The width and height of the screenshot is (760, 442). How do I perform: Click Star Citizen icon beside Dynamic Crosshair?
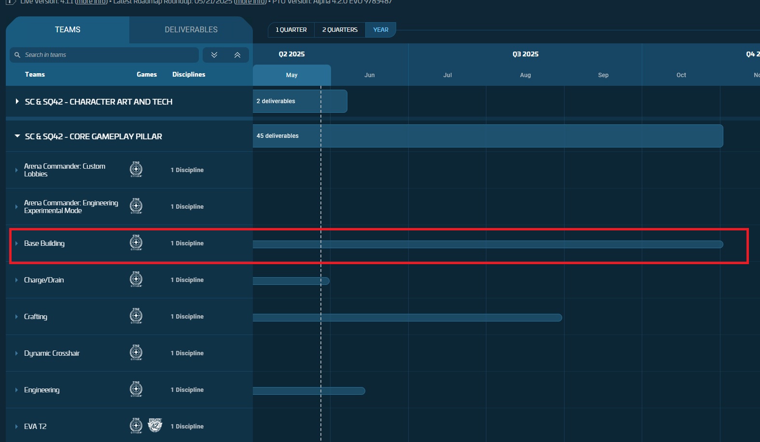click(x=136, y=352)
